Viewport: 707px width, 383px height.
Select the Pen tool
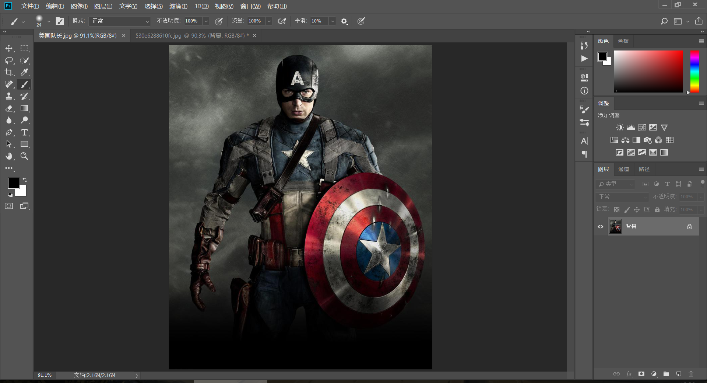click(x=9, y=132)
